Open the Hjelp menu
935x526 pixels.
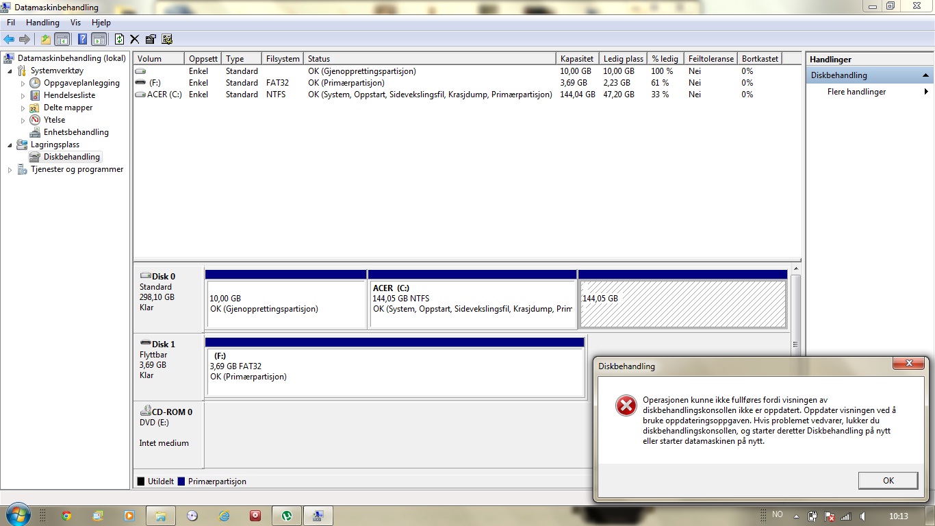[x=101, y=23]
